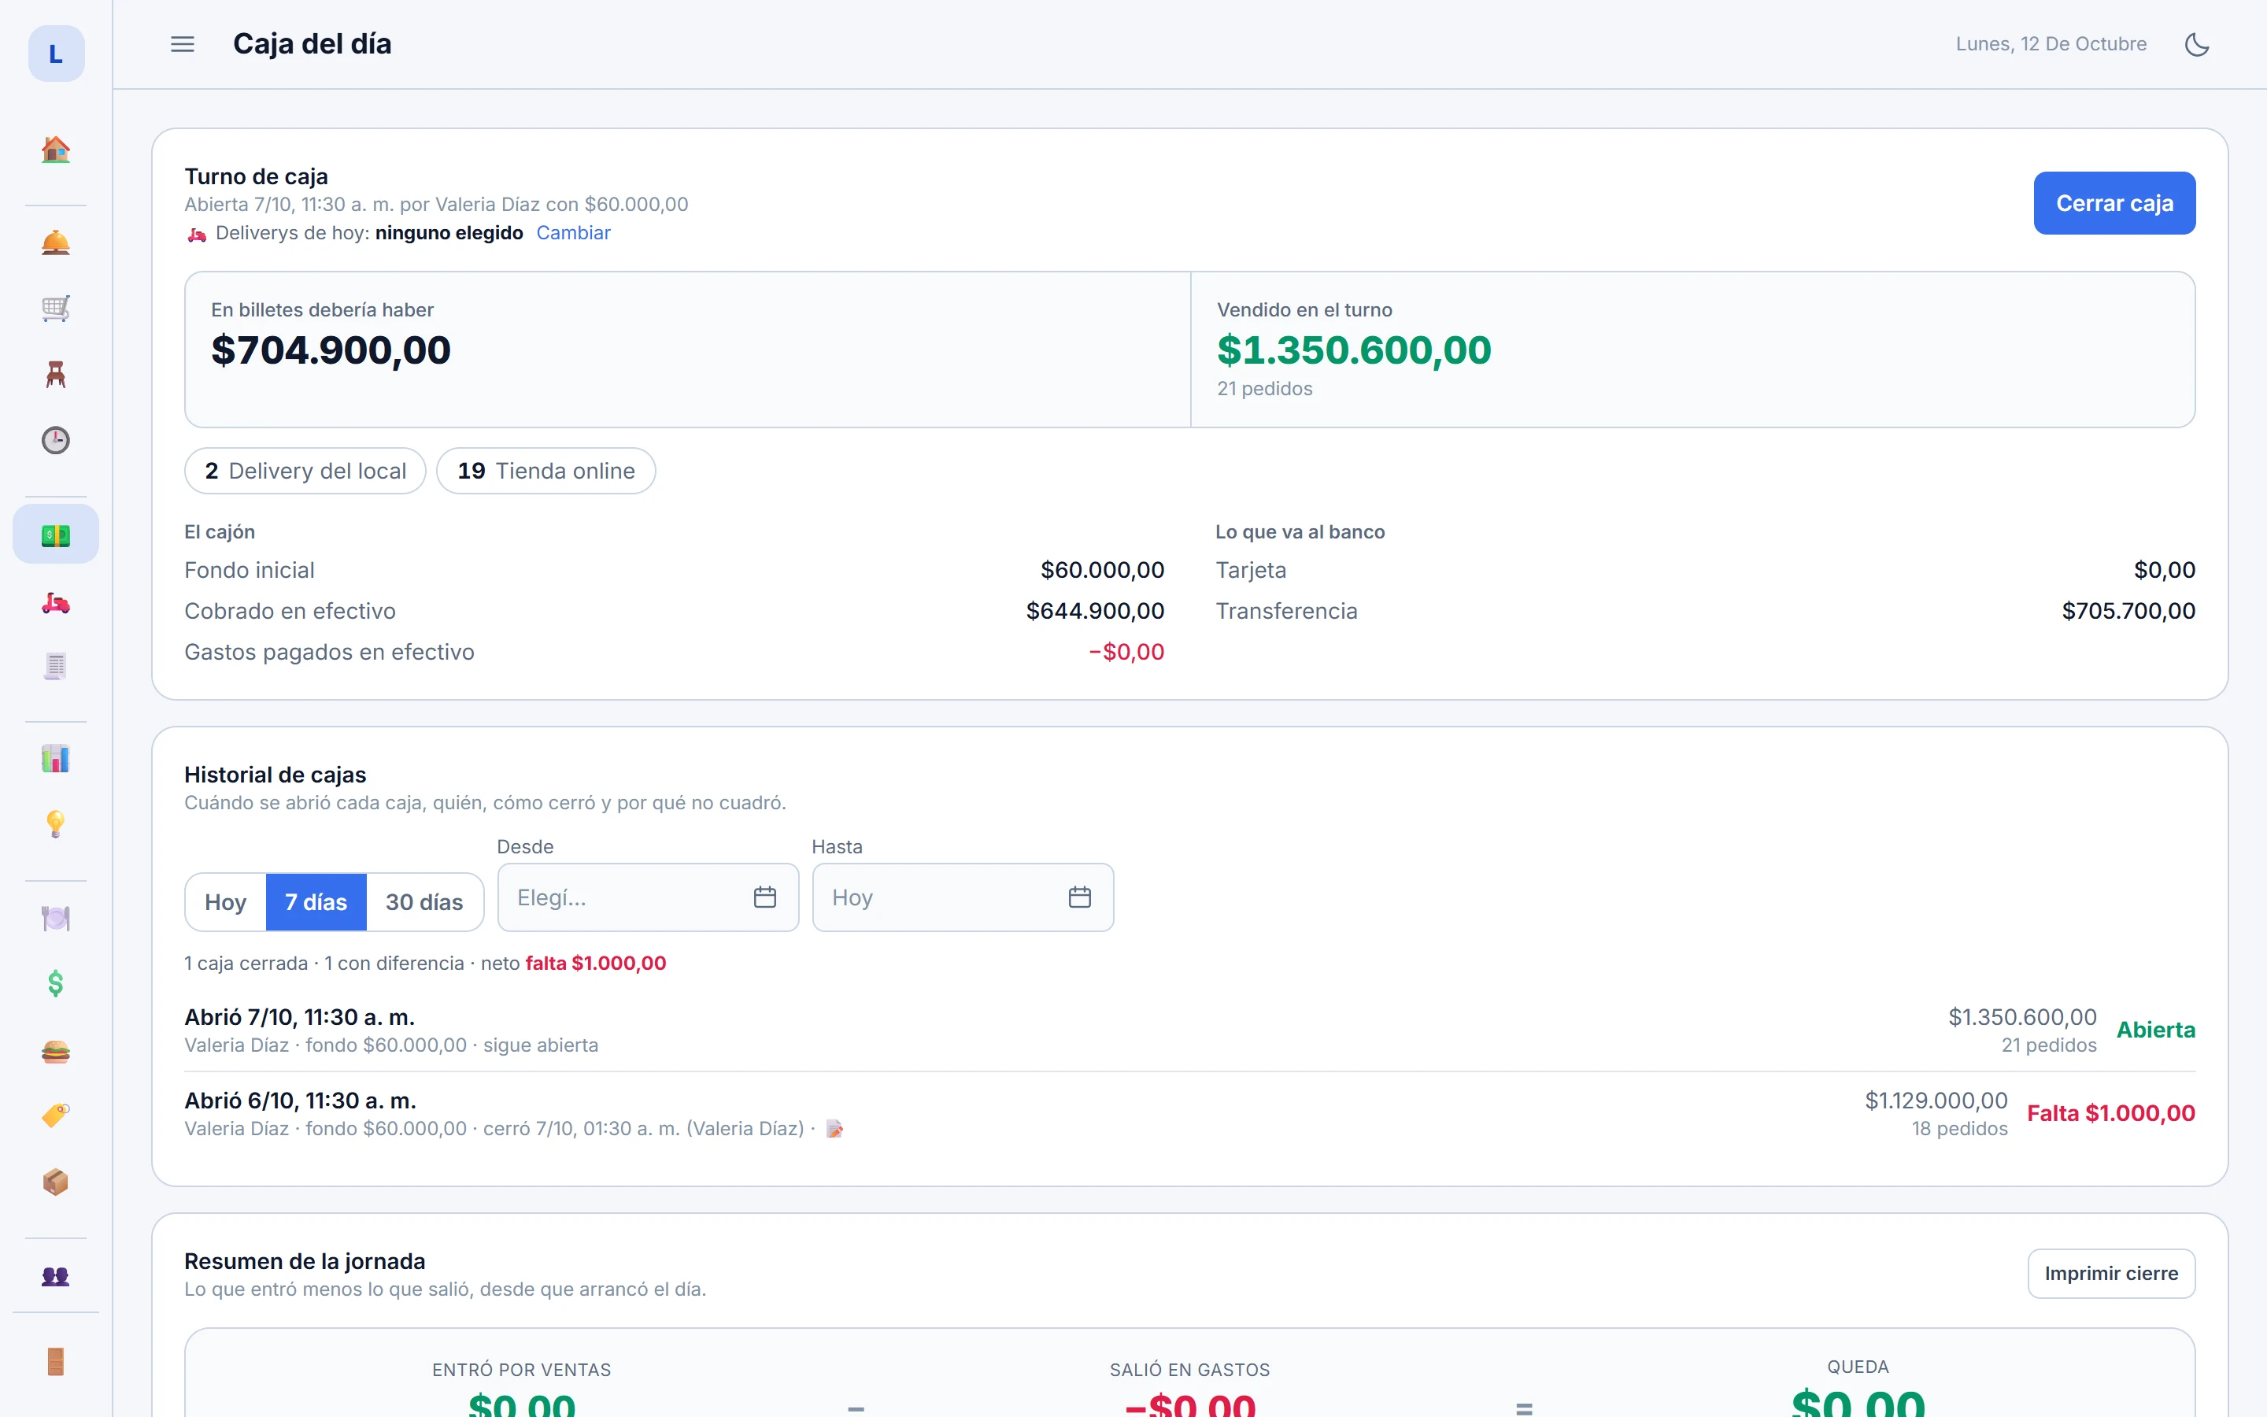Toggle dark mode moon icon

tap(2197, 44)
